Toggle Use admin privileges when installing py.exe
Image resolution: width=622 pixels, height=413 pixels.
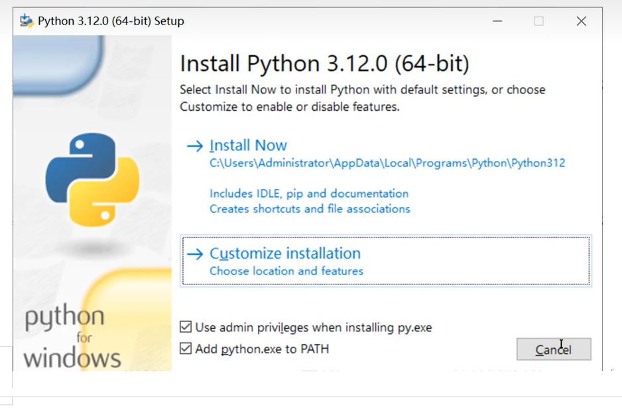[x=186, y=327]
